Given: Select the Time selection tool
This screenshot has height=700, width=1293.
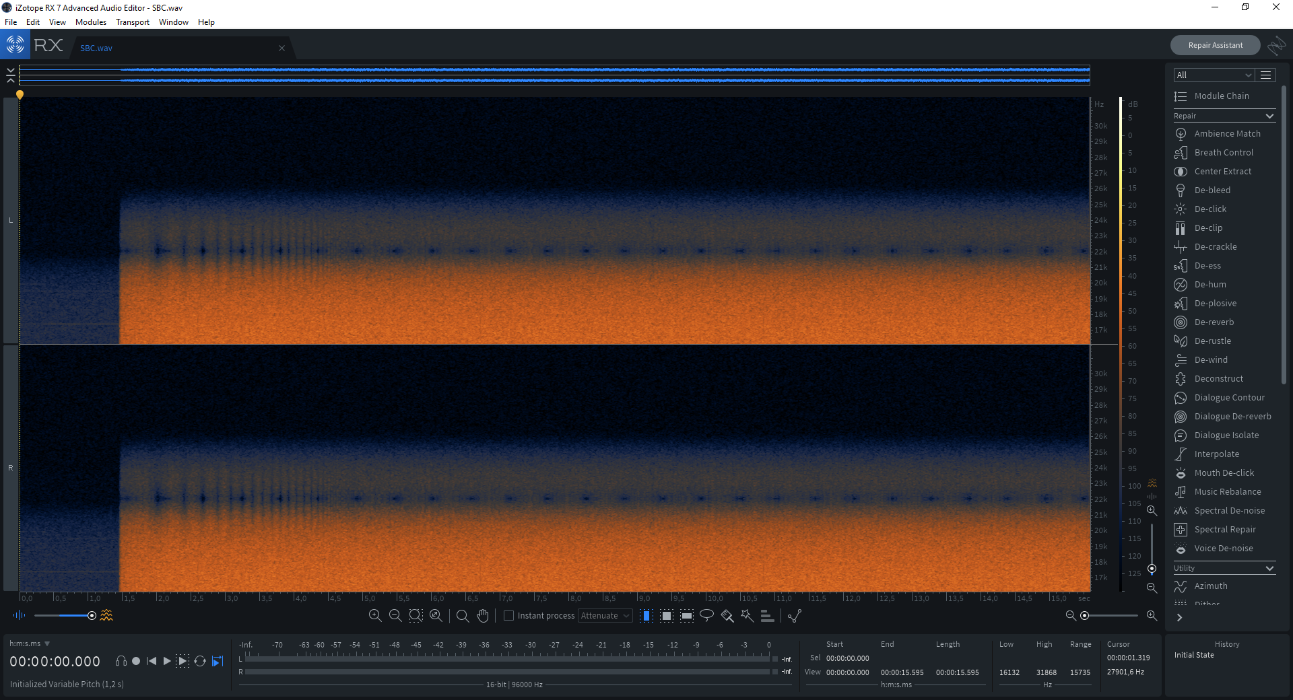Looking at the screenshot, I should [x=646, y=615].
